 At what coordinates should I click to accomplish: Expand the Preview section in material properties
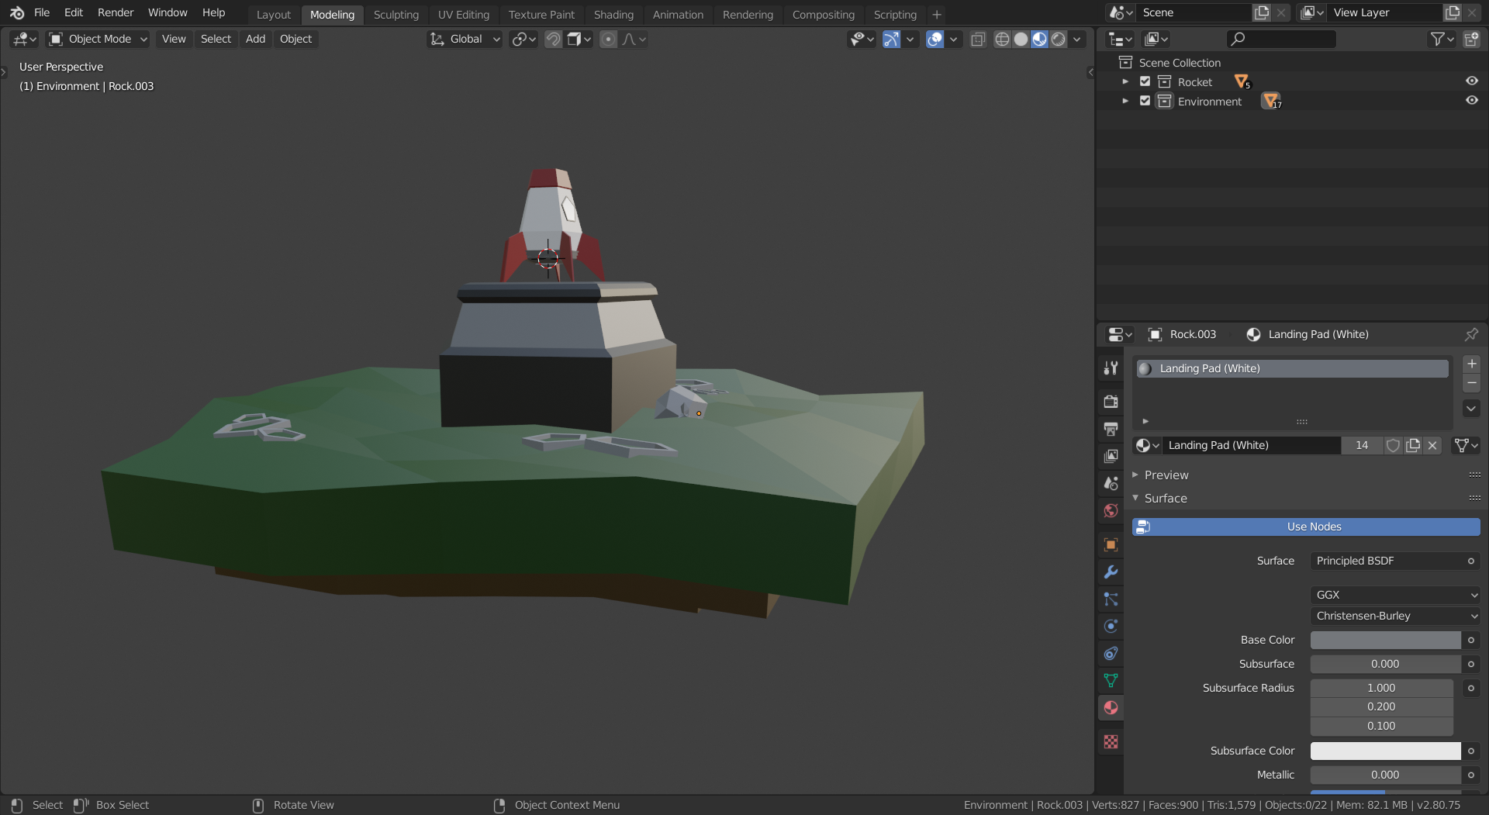point(1162,475)
